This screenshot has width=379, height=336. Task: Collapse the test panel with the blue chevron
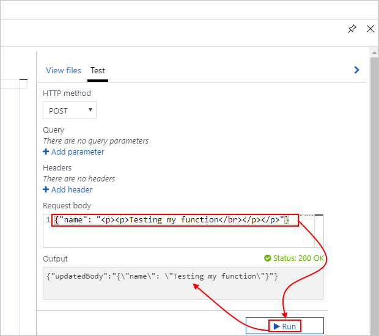tap(357, 70)
